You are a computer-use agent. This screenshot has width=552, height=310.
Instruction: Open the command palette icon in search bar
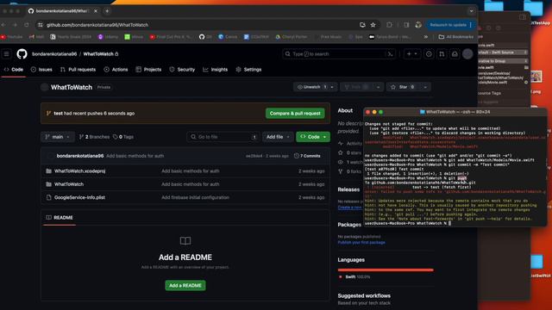390,53
